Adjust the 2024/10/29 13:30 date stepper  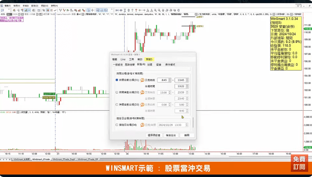[x=187, y=125]
